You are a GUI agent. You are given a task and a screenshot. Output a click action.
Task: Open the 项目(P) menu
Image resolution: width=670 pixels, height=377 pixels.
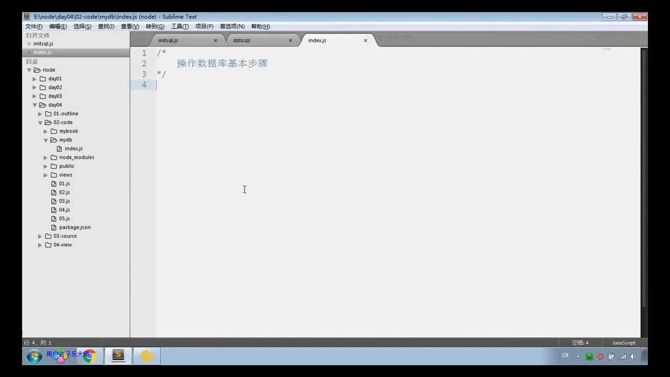pyautogui.click(x=204, y=27)
